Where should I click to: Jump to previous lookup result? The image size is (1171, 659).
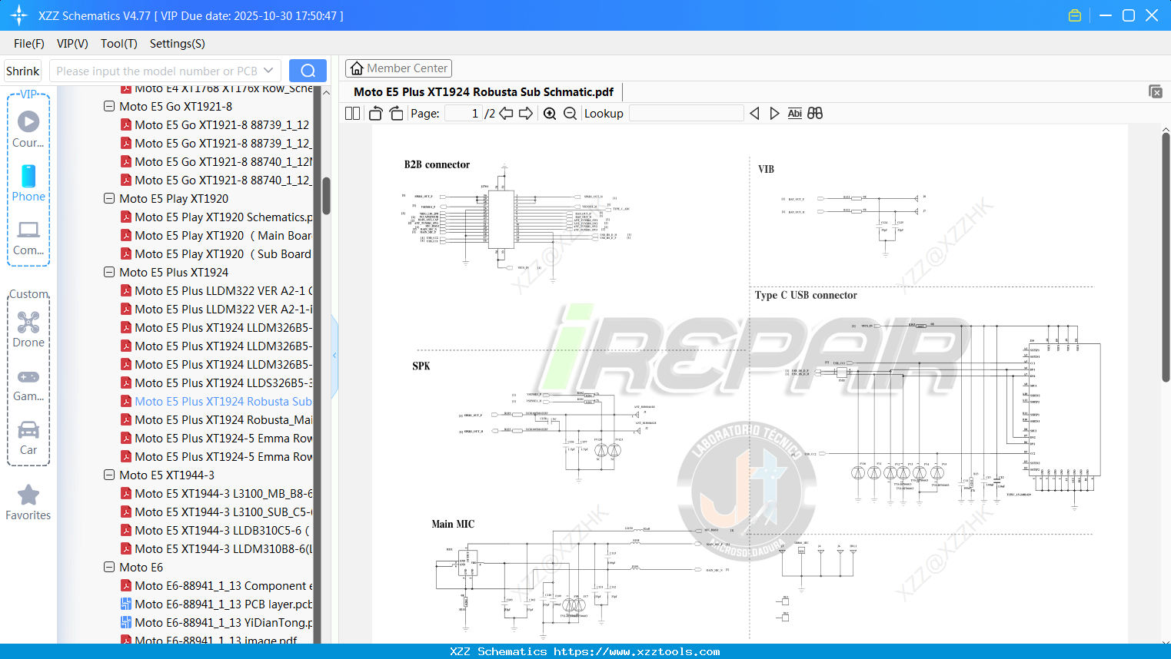pos(754,114)
